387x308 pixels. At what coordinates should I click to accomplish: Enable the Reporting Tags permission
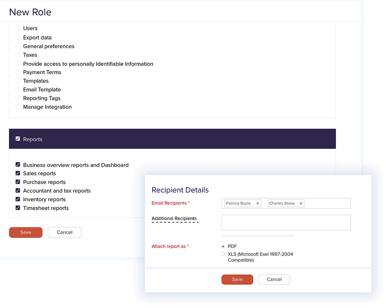pos(18,98)
